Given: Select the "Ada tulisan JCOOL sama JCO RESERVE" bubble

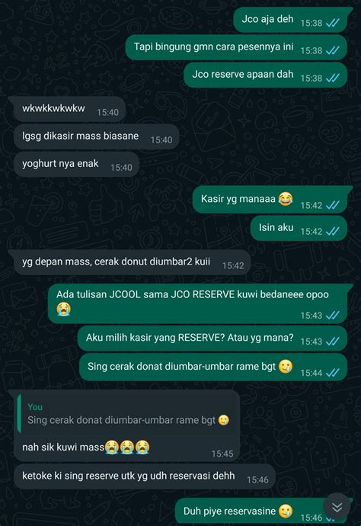Looking at the screenshot, I should click(197, 303).
